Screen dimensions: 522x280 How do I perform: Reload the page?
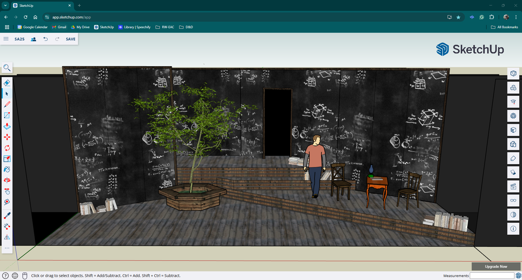coord(26,17)
